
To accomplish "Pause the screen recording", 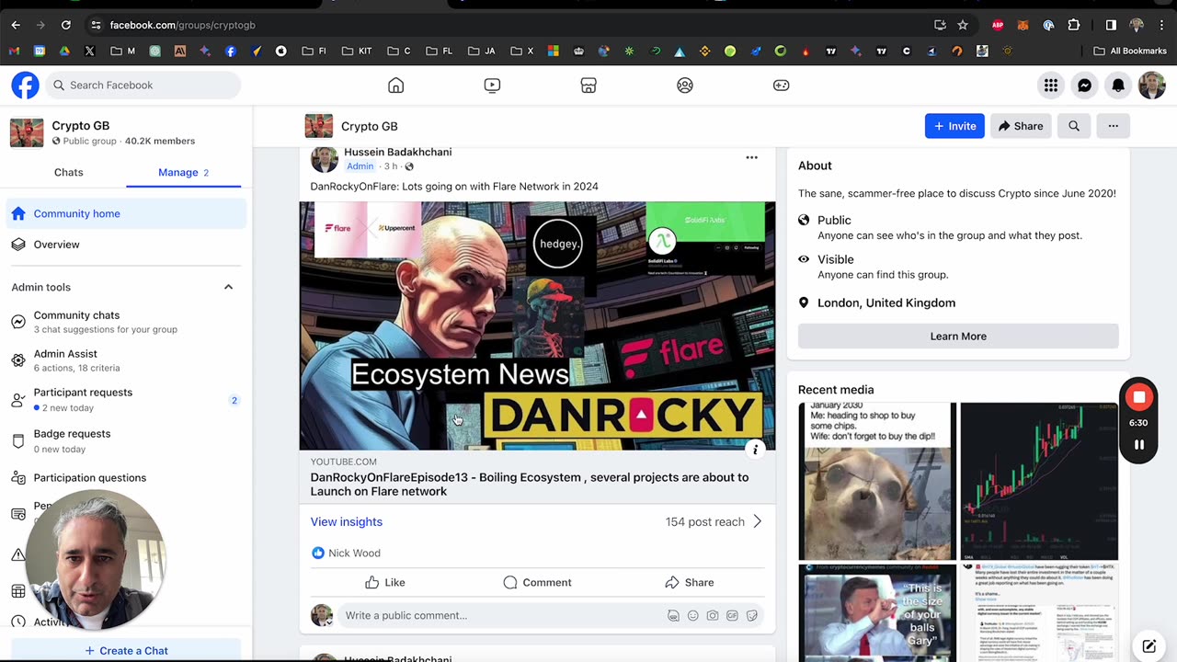I will pos(1138,445).
